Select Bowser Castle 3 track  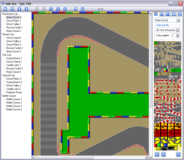[x=15, y=68]
